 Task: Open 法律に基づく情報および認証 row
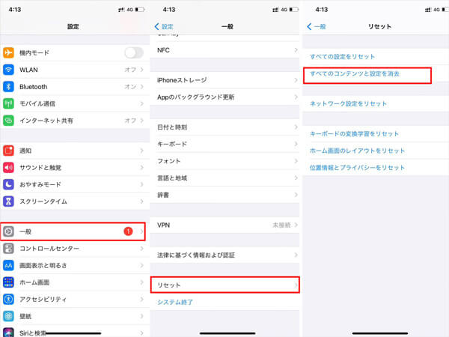(224, 255)
